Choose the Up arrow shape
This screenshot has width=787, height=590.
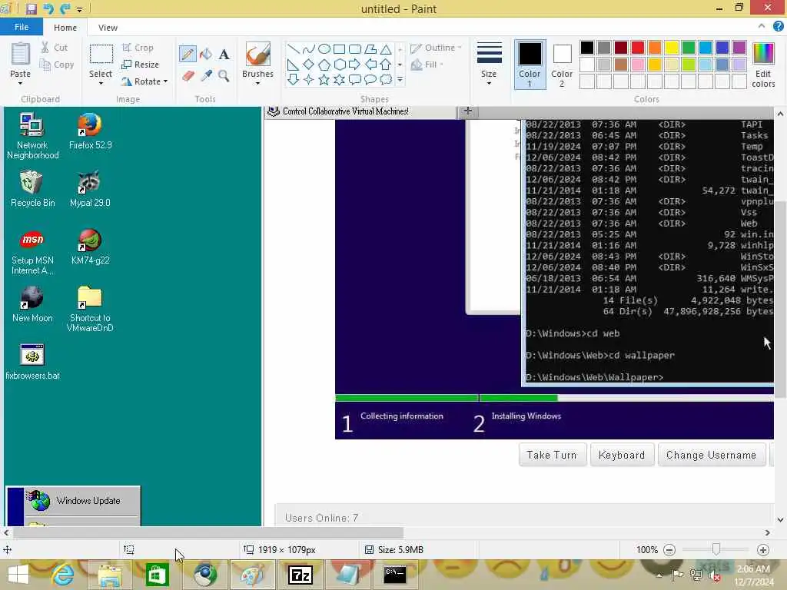point(386,65)
